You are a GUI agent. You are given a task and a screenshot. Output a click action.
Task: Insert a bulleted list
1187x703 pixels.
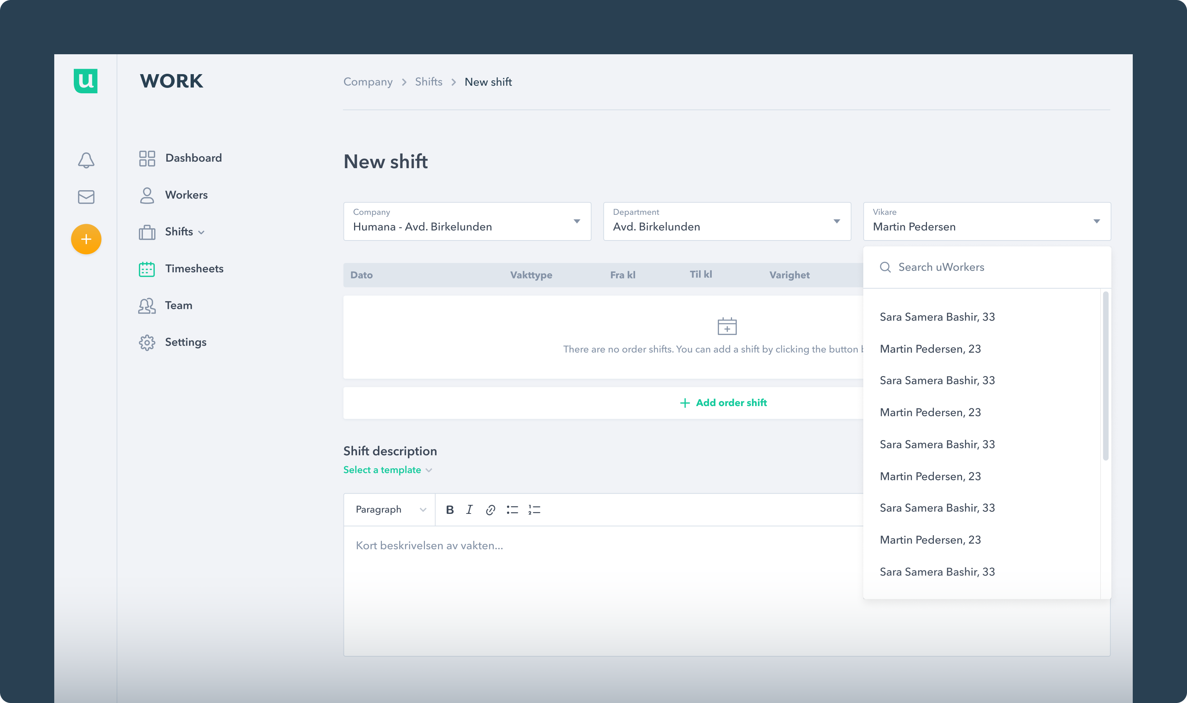click(512, 510)
